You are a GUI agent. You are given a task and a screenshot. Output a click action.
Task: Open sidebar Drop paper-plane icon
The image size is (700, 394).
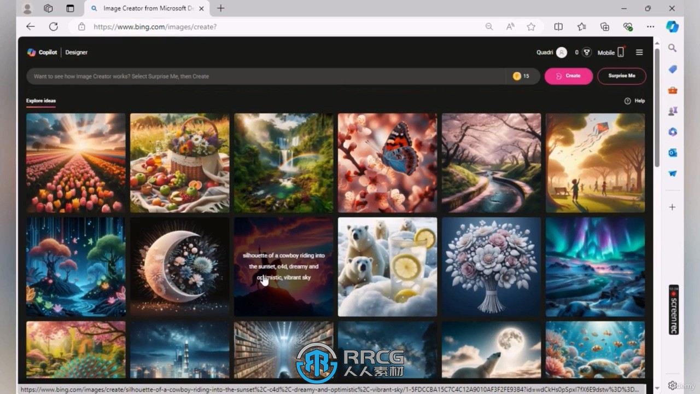(672, 173)
